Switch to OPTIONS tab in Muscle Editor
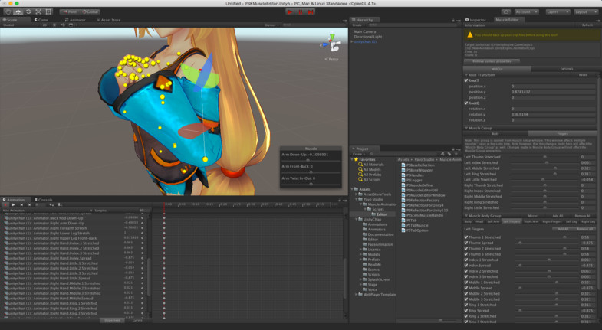The height and width of the screenshot is (330, 602). tap(567, 69)
